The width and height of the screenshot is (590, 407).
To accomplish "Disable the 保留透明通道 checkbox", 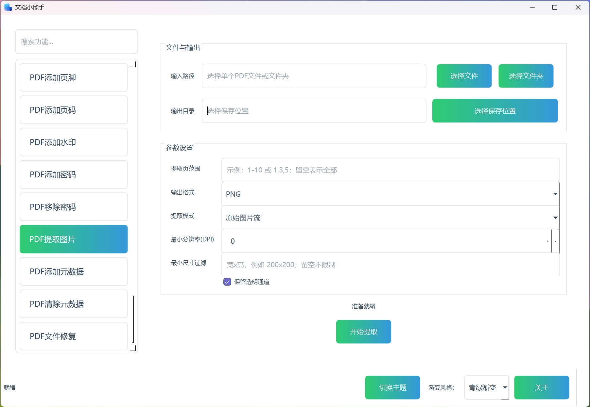I will (x=227, y=282).
